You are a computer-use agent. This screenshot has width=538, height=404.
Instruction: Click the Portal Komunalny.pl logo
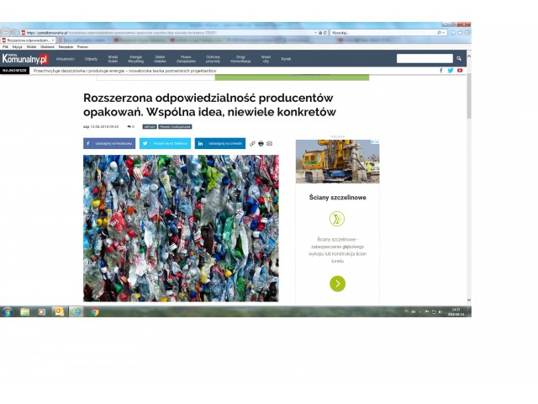[24, 59]
